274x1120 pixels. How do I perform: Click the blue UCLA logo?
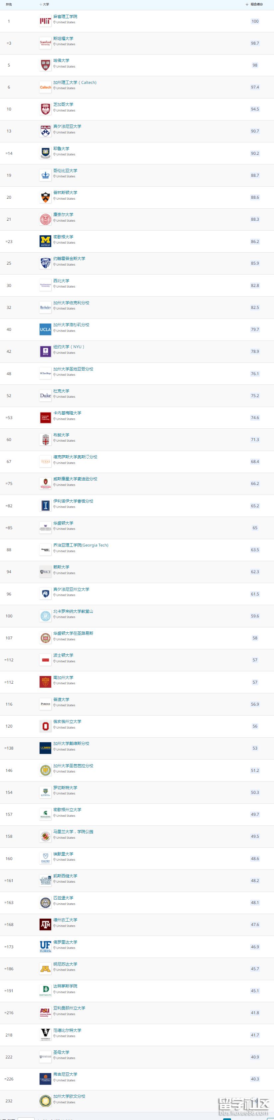(45, 330)
